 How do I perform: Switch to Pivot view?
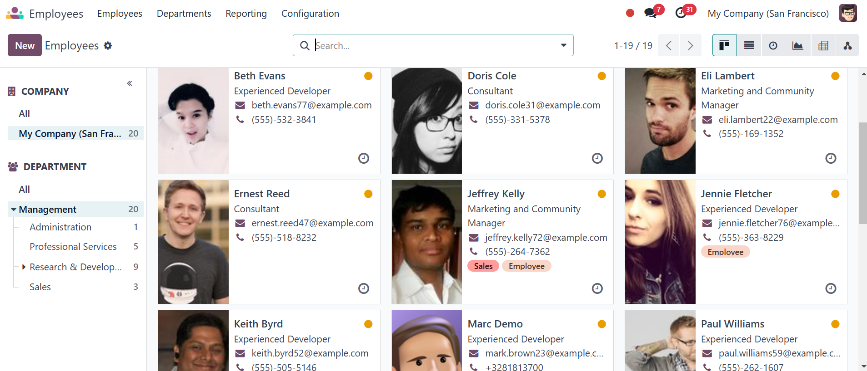(x=823, y=45)
